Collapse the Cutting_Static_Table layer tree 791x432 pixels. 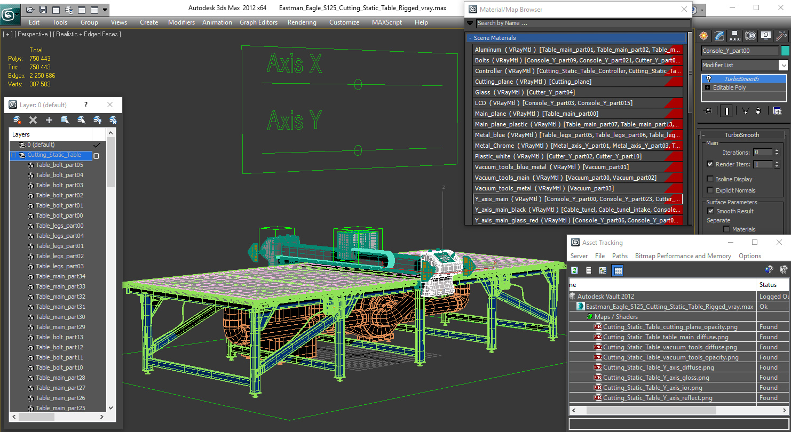(x=14, y=155)
